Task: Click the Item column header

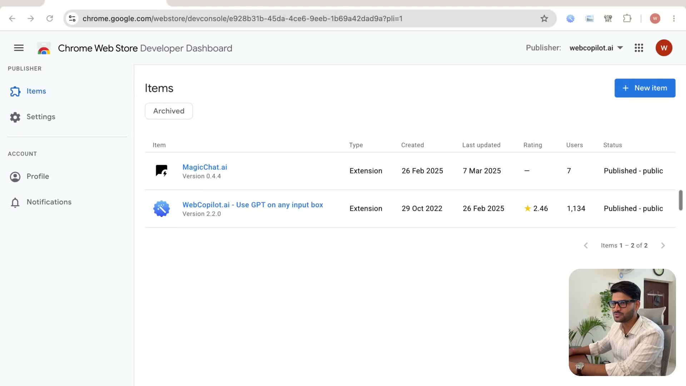Action: 159,145
